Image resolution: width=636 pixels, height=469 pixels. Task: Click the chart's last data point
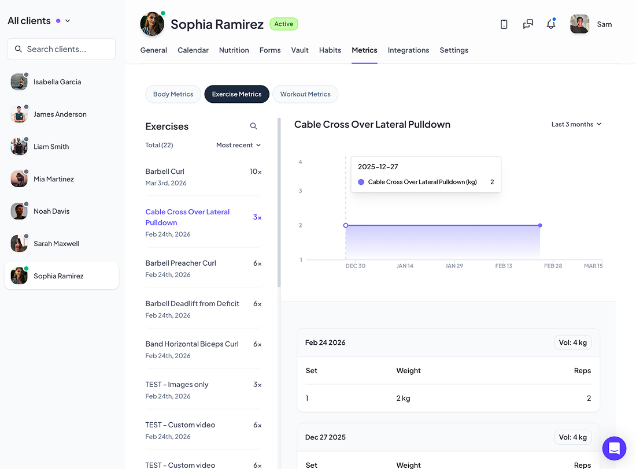pos(540,225)
